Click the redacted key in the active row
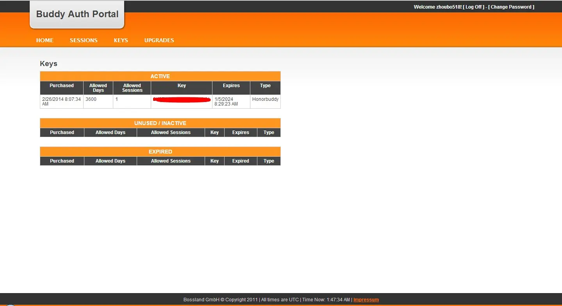Image resolution: width=562 pixels, height=306 pixels. pos(182,100)
